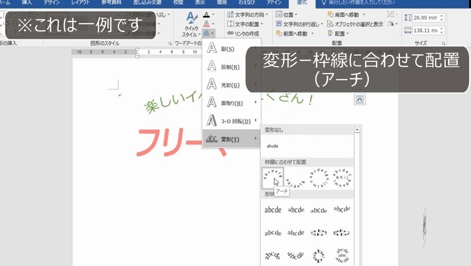Click the 背面へ移動 send backward button

point(343,14)
